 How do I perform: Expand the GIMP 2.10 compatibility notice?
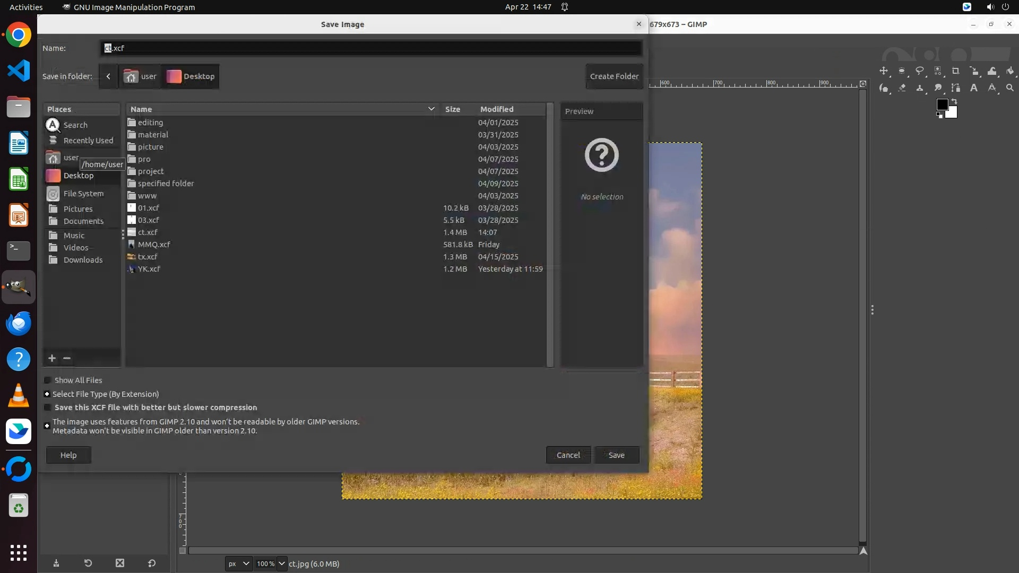[x=47, y=426]
